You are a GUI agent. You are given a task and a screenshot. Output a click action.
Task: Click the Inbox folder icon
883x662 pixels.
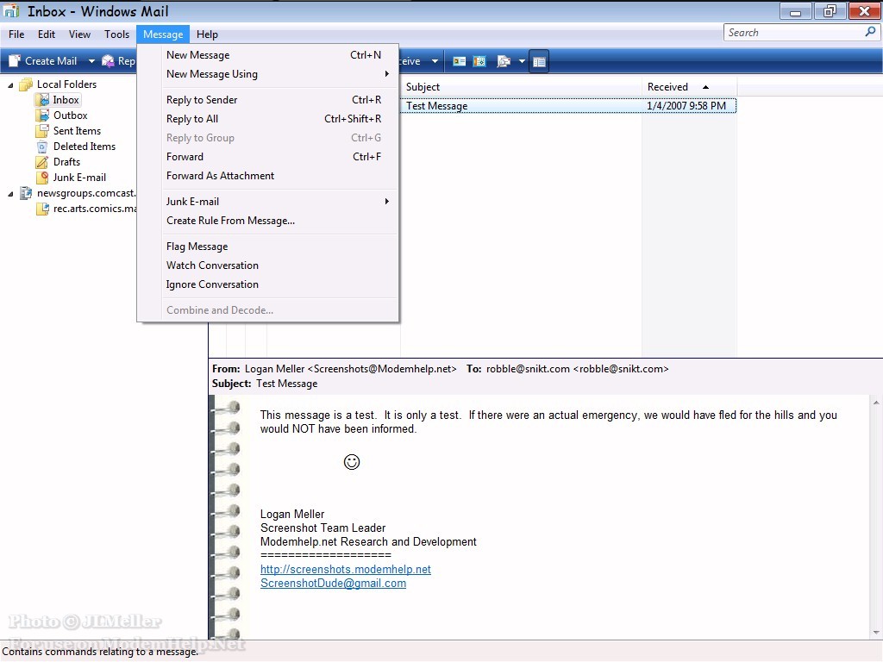tap(42, 100)
